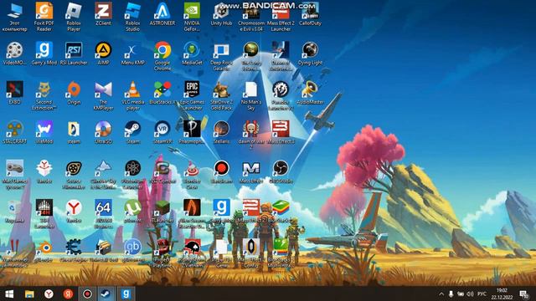Select the green uTorrent shortcut
Screen dimensions: 536x301
tap(132, 211)
